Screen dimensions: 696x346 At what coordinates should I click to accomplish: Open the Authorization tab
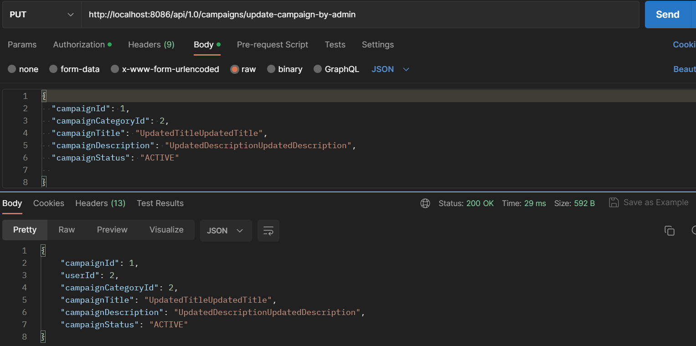[x=82, y=45]
